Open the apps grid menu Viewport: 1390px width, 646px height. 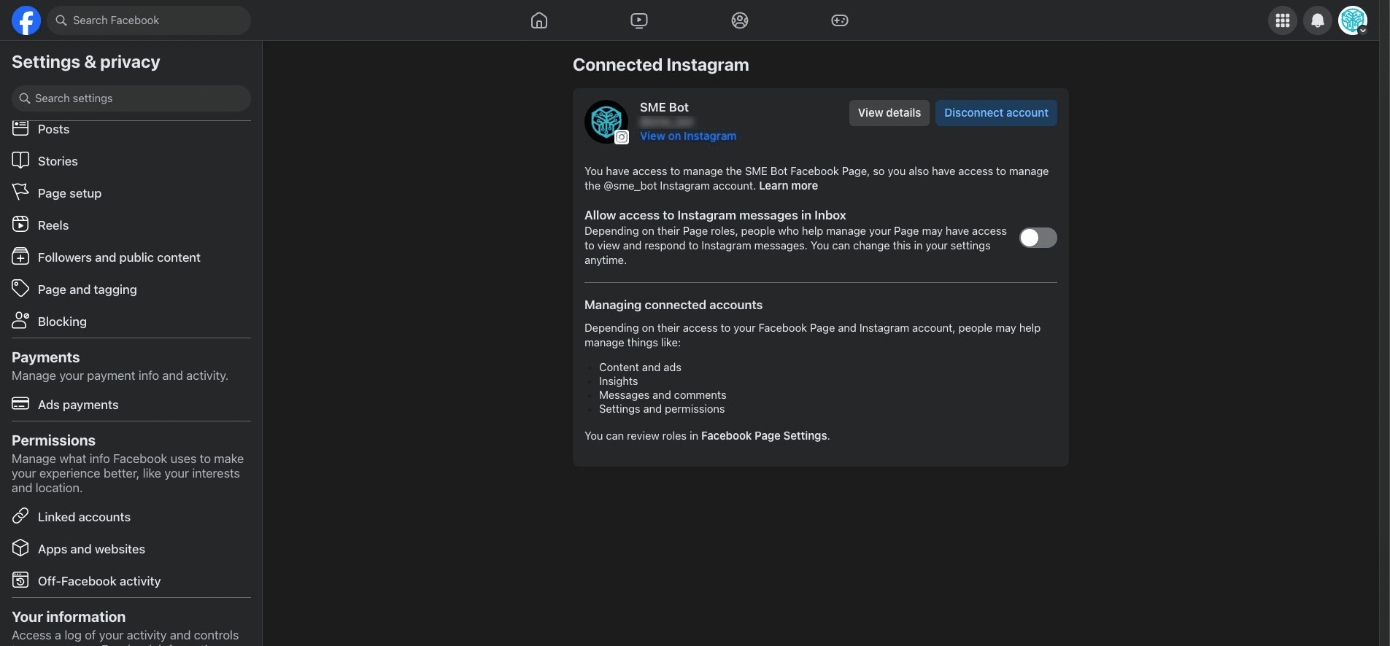pos(1283,20)
